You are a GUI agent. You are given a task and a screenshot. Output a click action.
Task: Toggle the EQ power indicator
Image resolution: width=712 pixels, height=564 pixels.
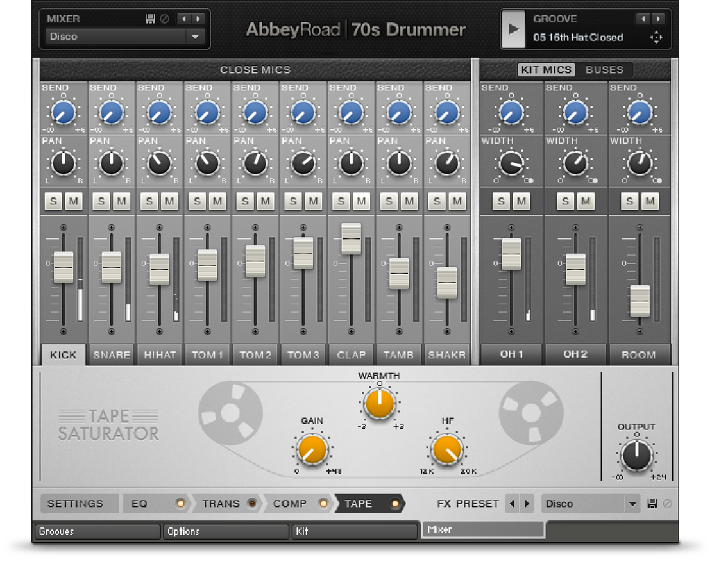[180, 504]
